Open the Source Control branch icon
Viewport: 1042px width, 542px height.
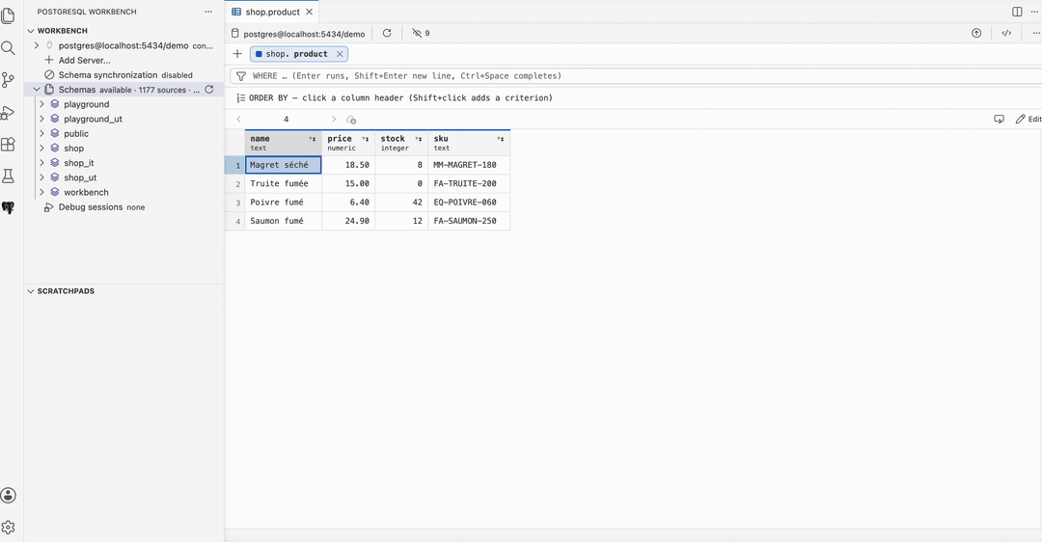pos(8,80)
